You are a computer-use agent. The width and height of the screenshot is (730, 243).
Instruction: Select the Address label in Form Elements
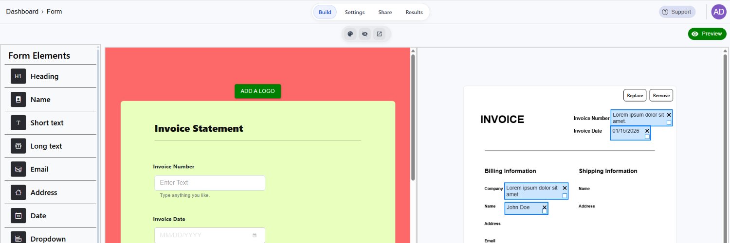pos(44,192)
